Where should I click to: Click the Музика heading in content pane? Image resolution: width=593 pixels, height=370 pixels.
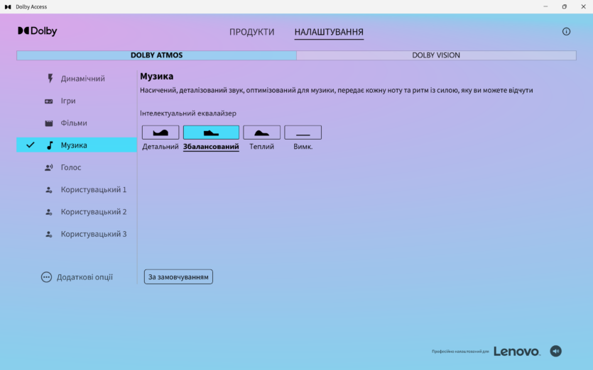pos(156,77)
